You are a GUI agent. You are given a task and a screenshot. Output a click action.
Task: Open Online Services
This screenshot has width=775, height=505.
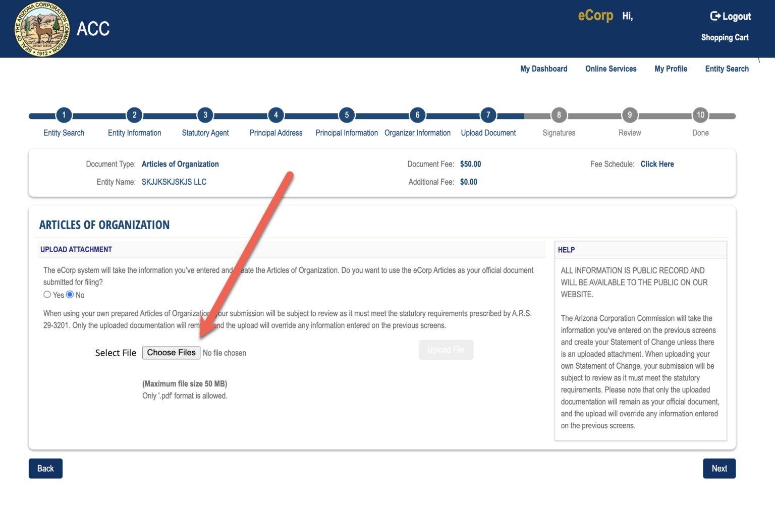point(611,69)
